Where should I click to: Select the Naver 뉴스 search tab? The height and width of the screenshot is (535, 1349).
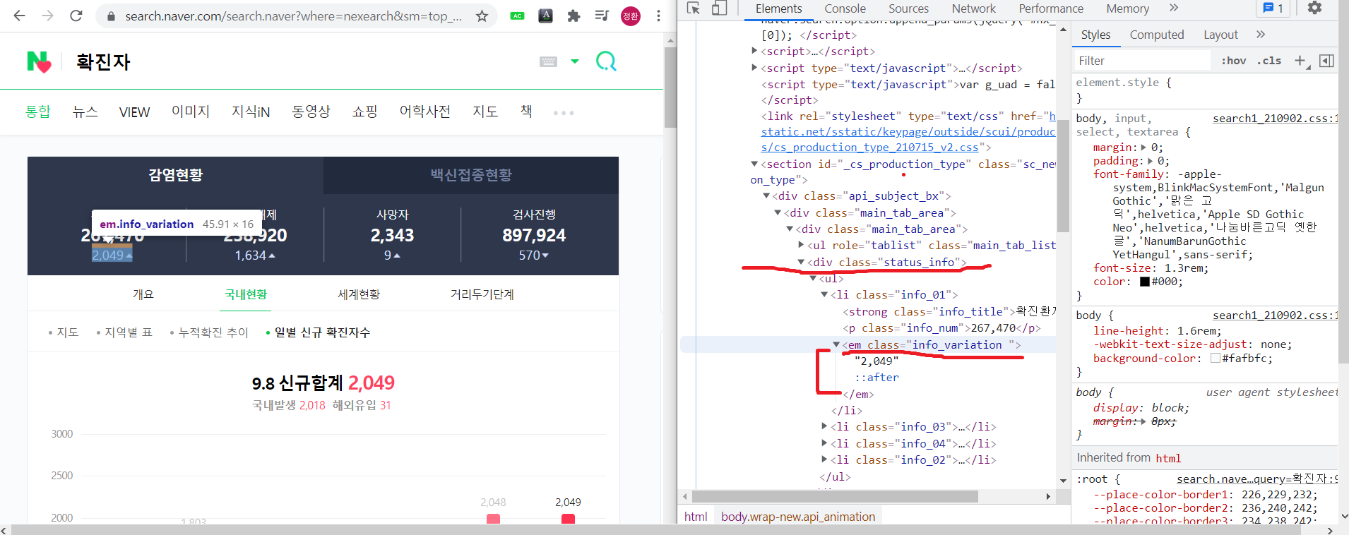(x=85, y=112)
